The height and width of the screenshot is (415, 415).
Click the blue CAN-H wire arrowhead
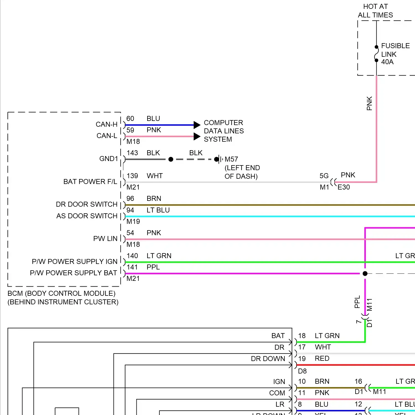coord(197,125)
